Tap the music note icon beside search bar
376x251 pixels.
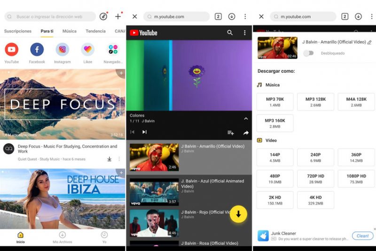coord(103,16)
